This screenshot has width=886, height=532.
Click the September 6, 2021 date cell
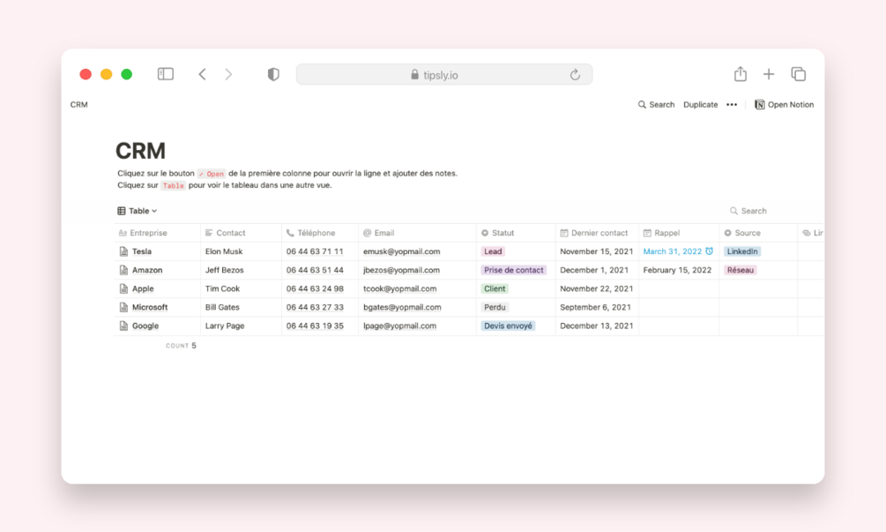[x=597, y=308]
